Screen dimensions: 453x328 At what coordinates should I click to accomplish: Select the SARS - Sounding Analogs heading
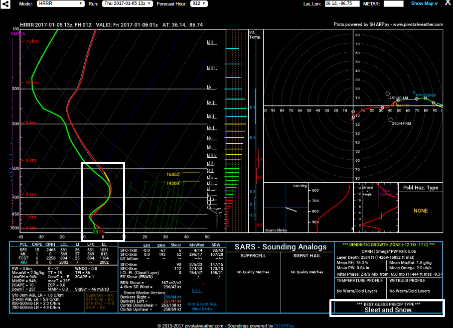pos(280,247)
